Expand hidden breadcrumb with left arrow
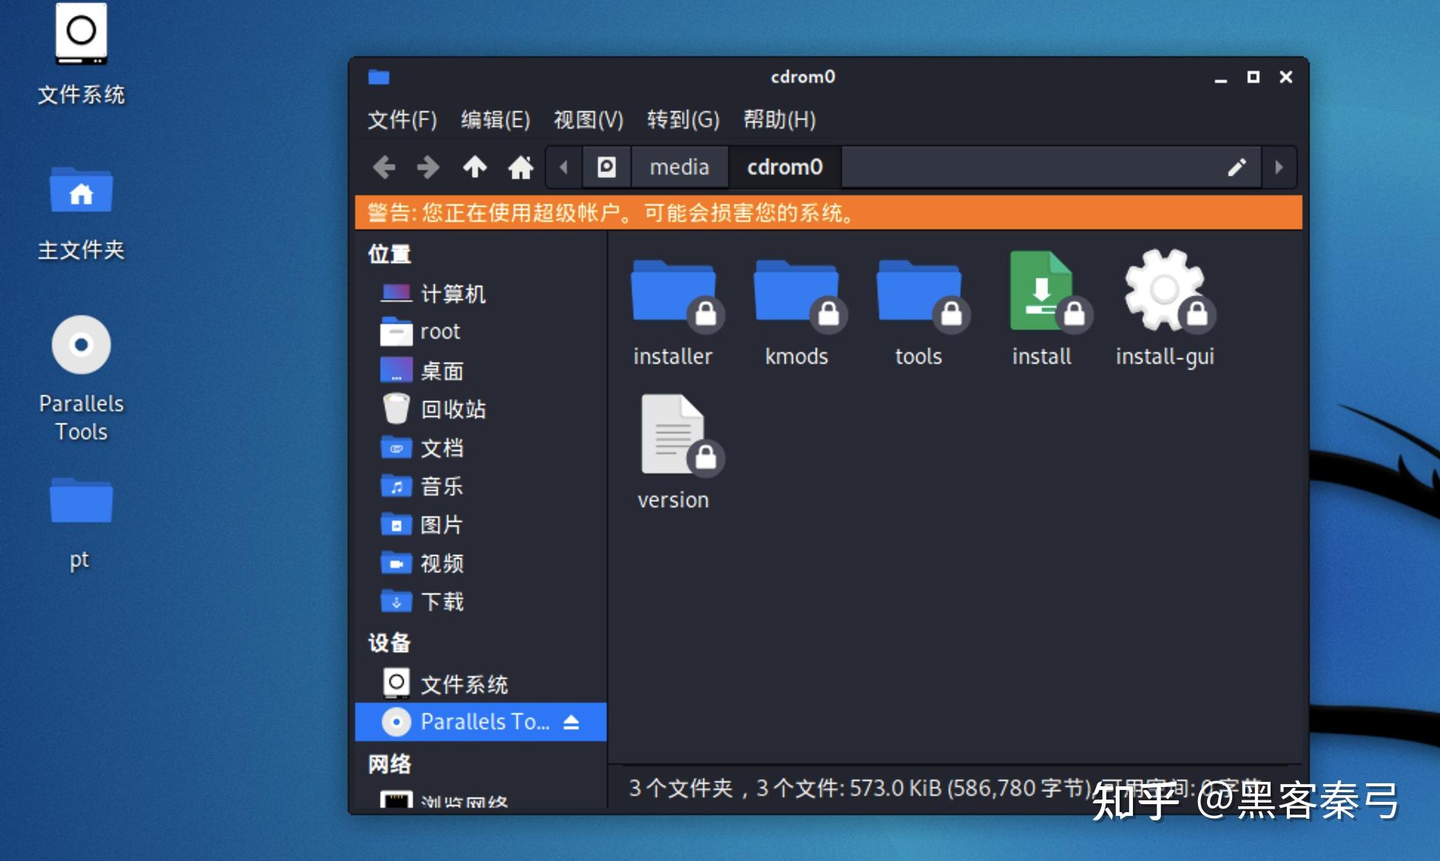This screenshot has height=861, width=1440. coord(564,167)
